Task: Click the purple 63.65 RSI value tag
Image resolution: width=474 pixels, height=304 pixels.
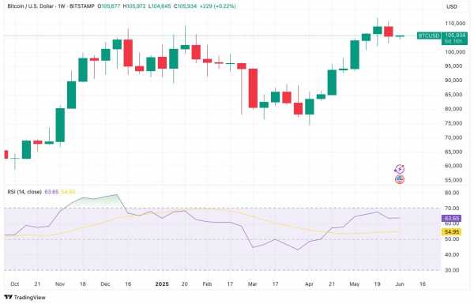Action: click(x=451, y=219)
